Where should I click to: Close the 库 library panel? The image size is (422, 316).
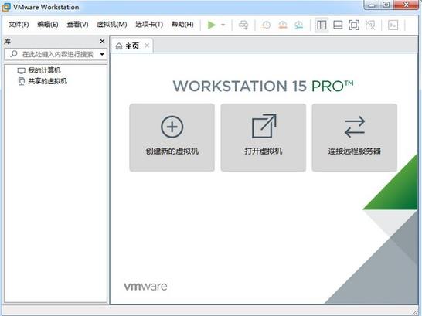pos(102,42)
